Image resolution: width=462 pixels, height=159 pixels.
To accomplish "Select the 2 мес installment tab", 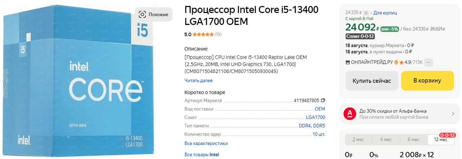I will (358, 139).
